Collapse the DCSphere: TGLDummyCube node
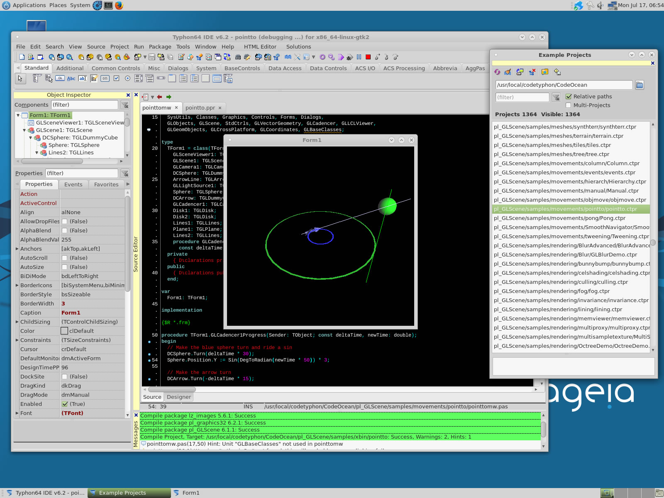 (31, 137)
